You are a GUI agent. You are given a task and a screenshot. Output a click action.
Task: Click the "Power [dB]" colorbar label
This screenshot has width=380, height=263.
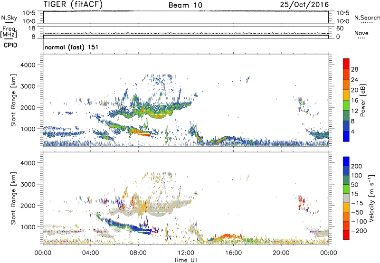coord(362,100)
